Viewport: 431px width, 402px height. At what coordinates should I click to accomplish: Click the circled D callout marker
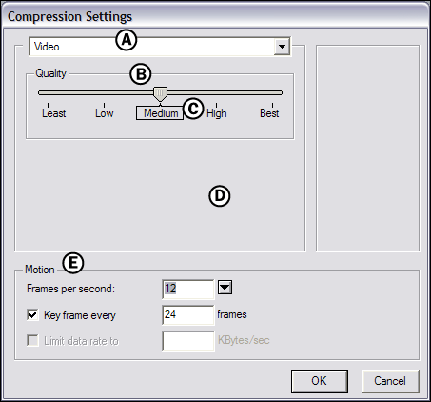(x=220, y=195)
